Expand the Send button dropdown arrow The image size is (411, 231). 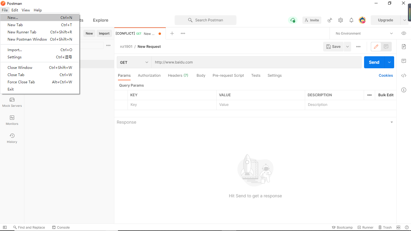[x=389, y=62]
